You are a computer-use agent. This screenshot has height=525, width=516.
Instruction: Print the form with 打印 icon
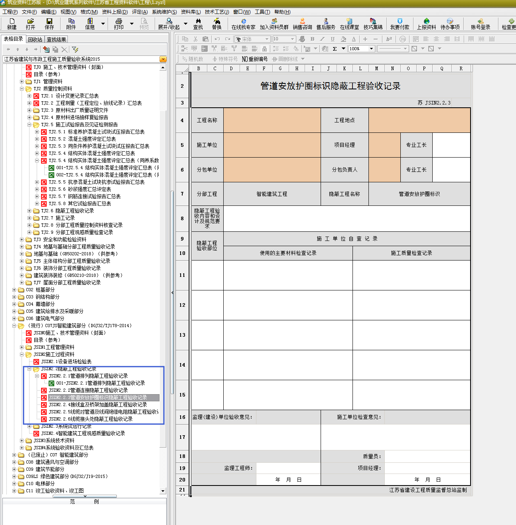pos(119,24)
